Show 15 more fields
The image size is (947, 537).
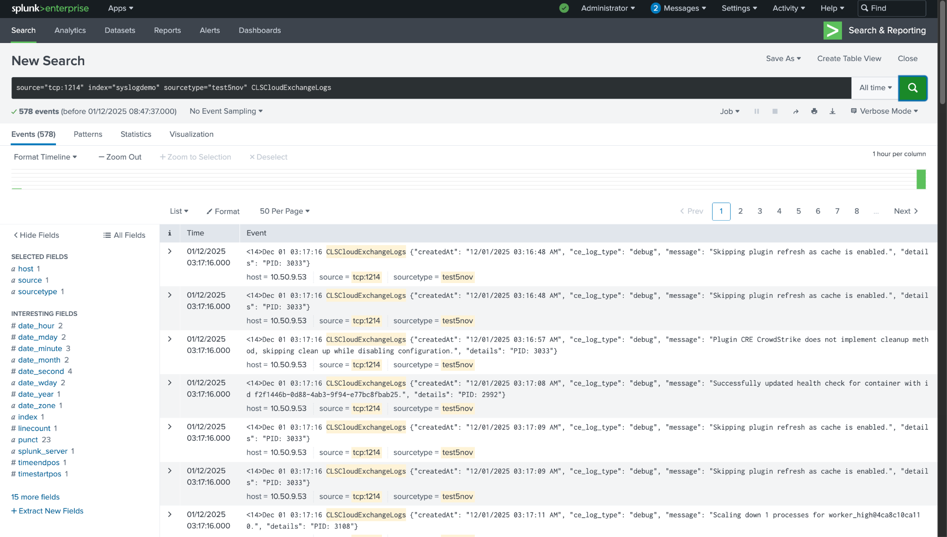[35, 497]
